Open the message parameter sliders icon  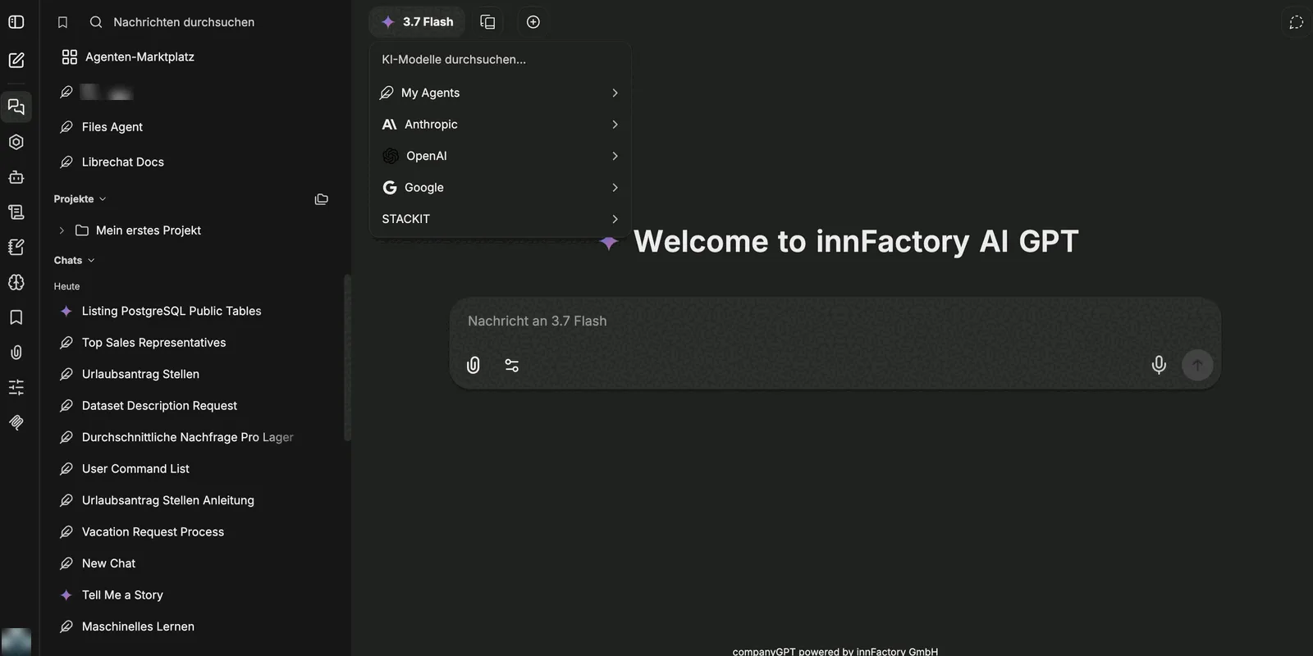(x=512, y=365)
